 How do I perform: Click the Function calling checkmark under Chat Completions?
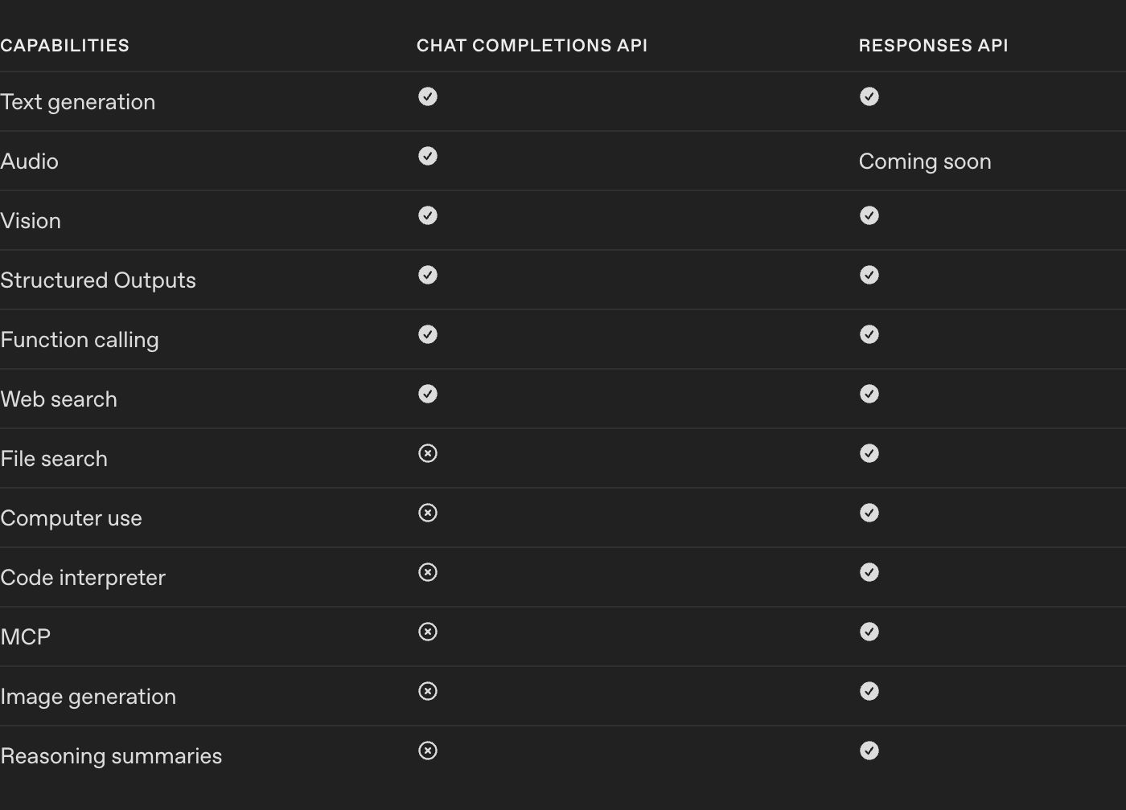click(428, 334)
